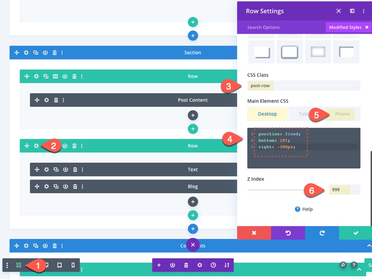The height and width of the screenshot is (279, 372).
Task: Open settings of the Post Content module
Action: [x=46, y=100]
